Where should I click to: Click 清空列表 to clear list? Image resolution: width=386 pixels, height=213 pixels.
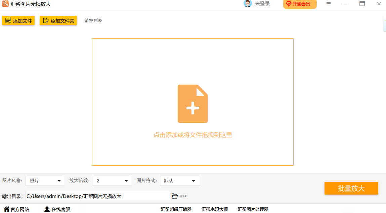tap(93, 20)
